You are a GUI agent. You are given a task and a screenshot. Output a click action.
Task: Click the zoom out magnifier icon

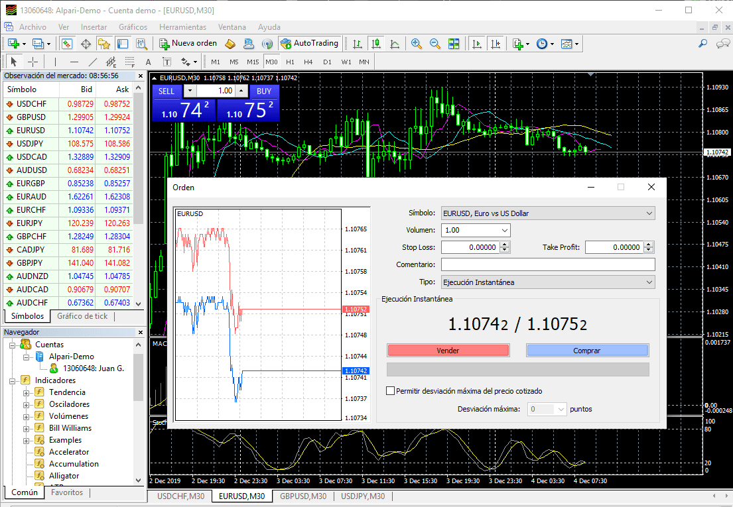tap(435, 44)
